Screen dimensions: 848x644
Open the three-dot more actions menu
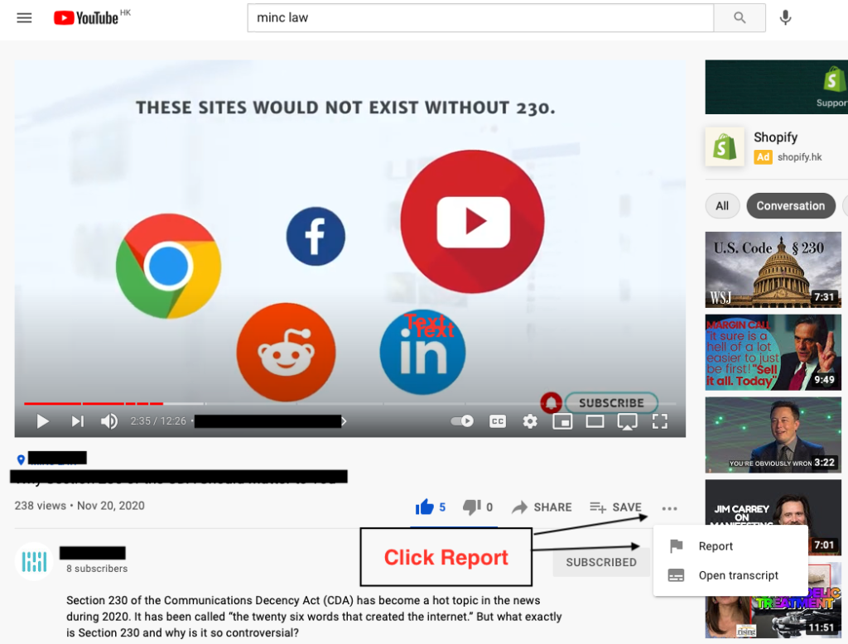coord(669,508)
